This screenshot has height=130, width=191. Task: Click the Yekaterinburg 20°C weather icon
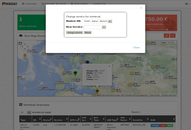(x=122, y=66)
